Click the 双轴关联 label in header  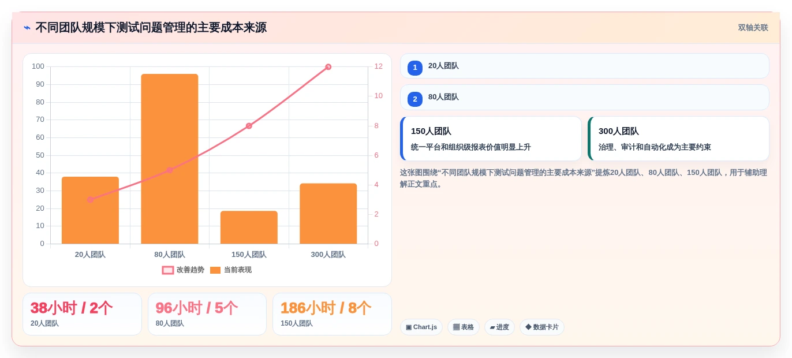click(x=753, y=28)
